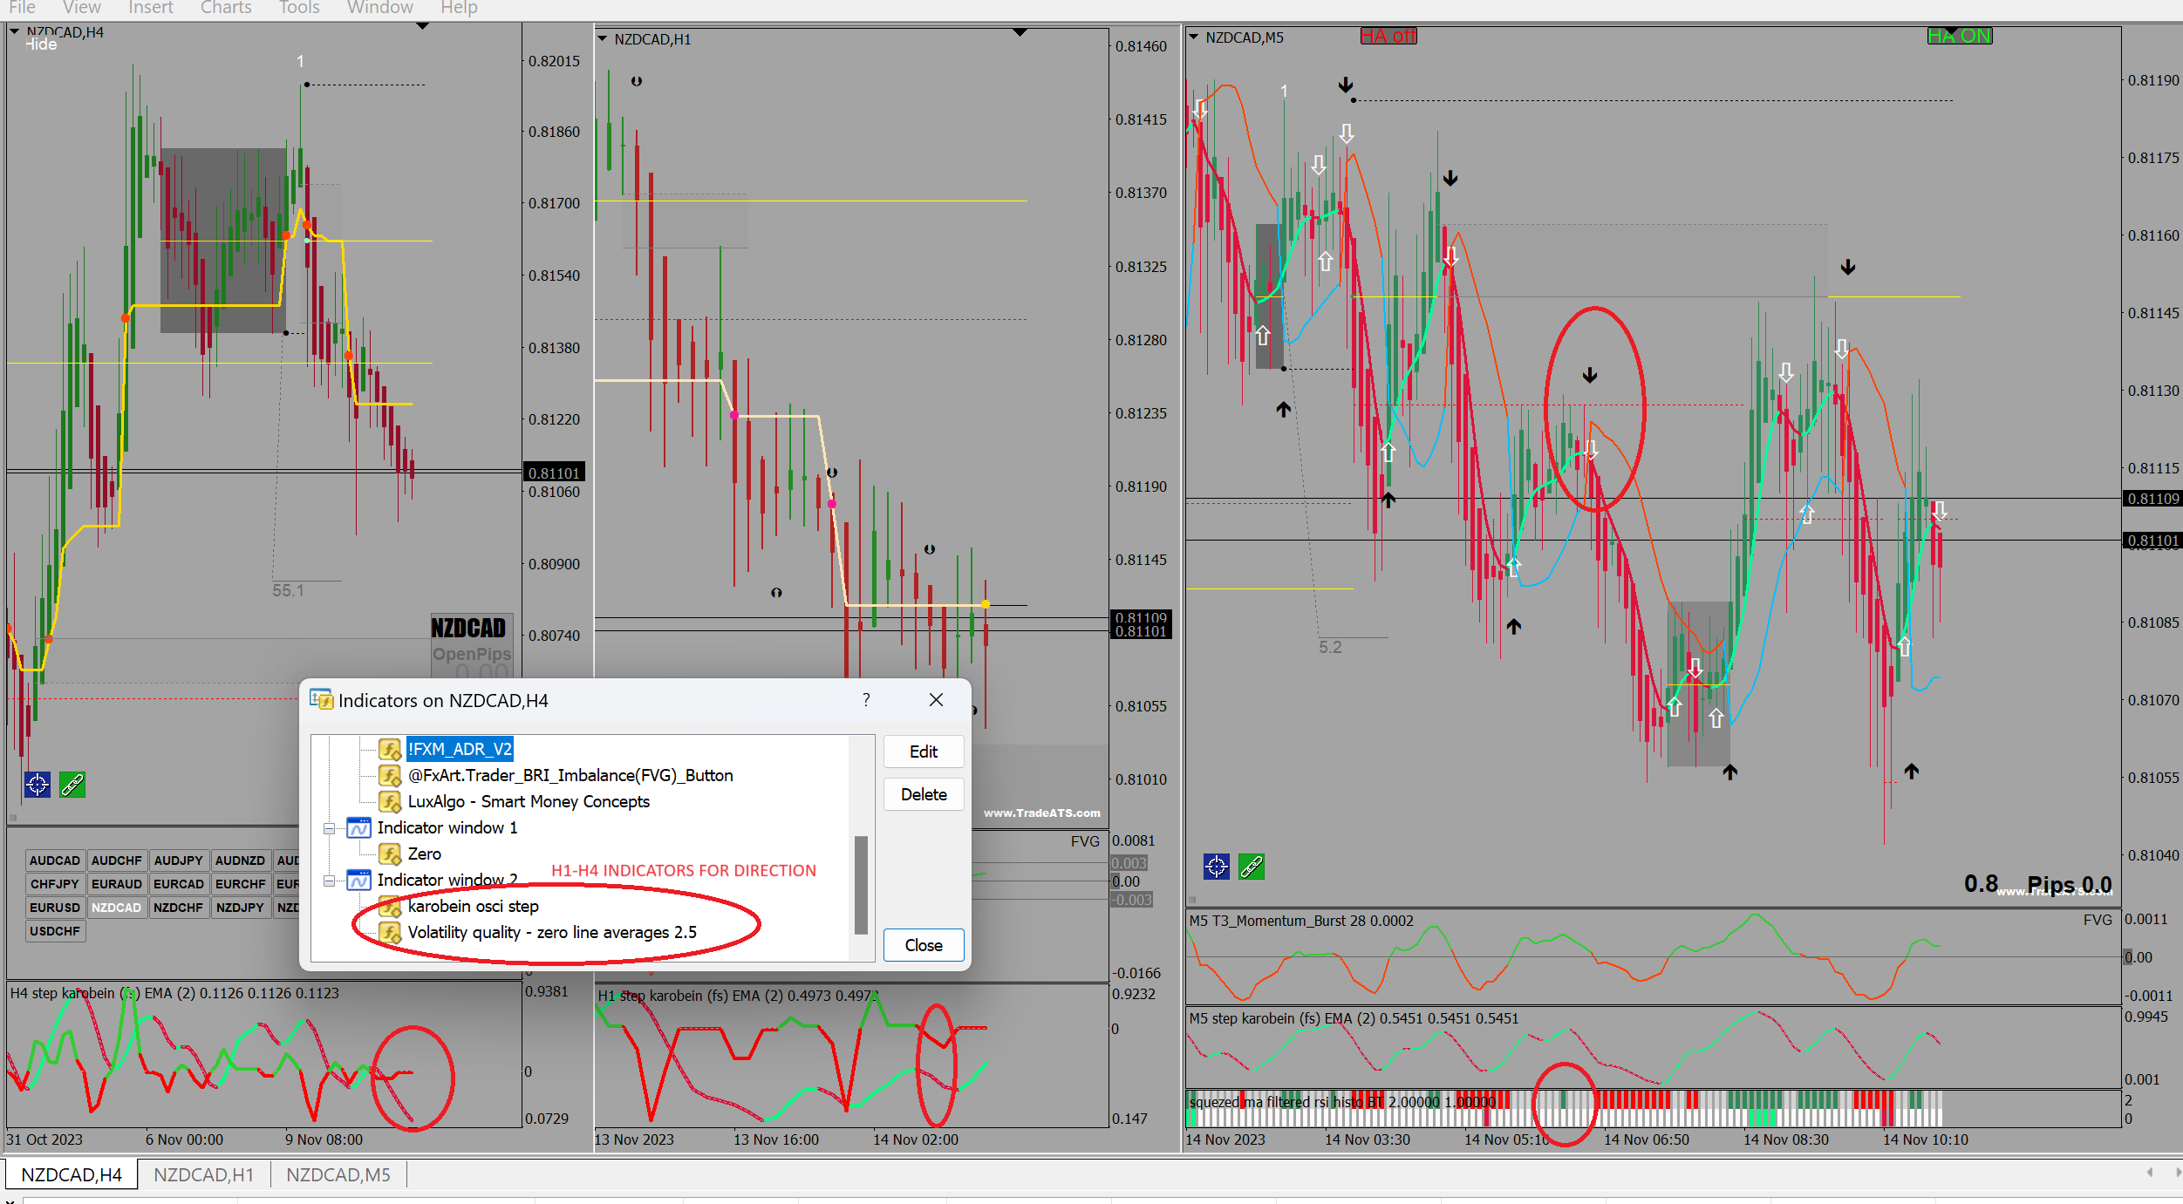Click Zero indicator icon in list

(389, 854)
